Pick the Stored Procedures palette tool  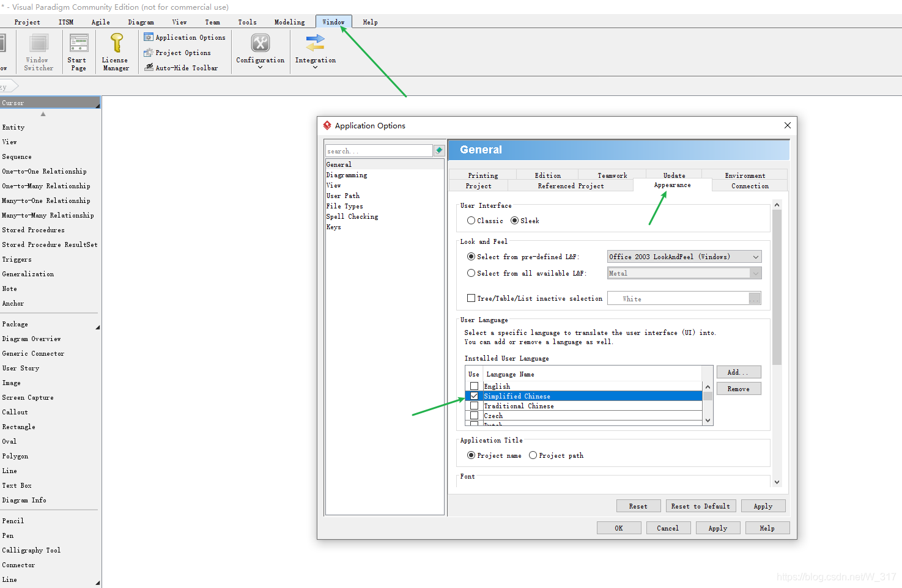click(x=34, y=230)
